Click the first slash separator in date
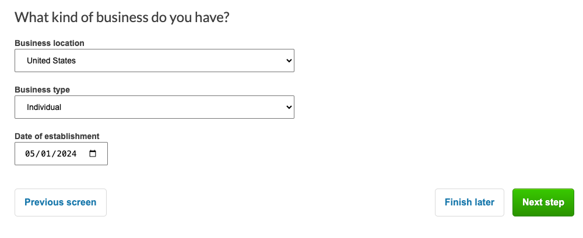This screenshot has width=583, height=238. 37,154
